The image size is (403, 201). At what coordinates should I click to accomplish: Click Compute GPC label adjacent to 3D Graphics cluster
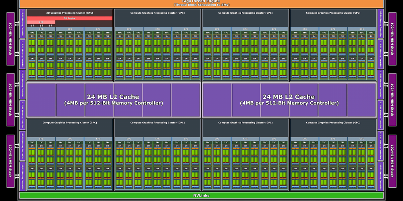[157, 13]
